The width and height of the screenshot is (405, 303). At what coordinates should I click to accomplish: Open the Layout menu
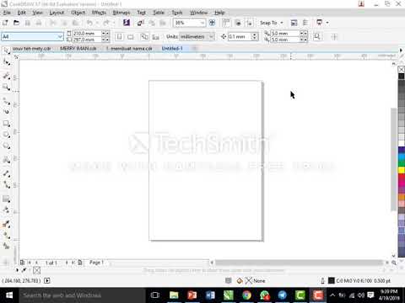click(x=57, y=13)
